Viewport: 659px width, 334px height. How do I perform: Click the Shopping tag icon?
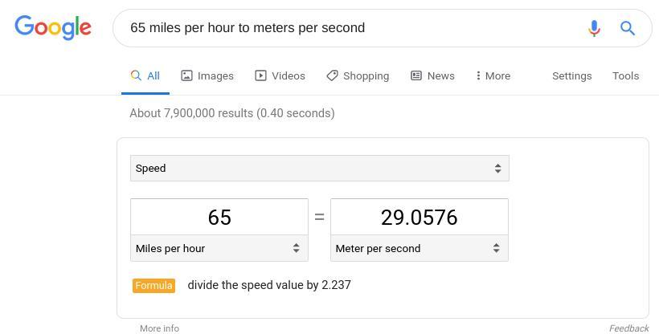(x=332, y=75)
